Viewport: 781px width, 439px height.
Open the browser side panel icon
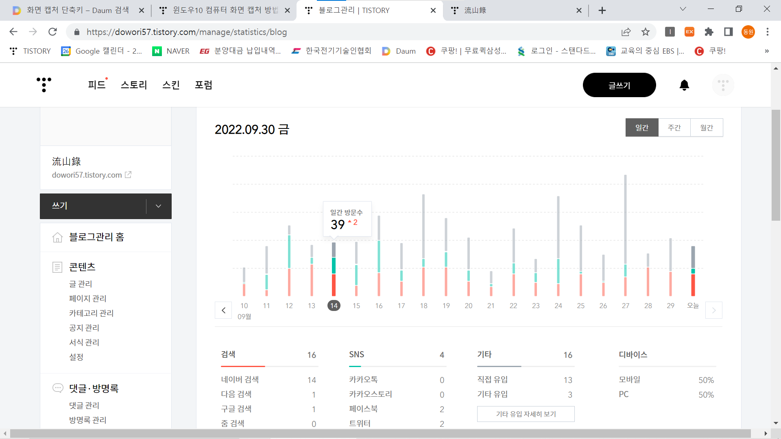click(728, 32)
